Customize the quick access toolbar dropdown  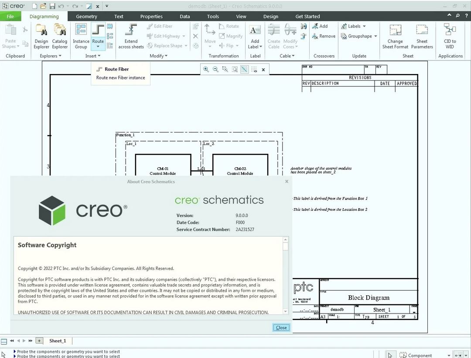point(107,6)
